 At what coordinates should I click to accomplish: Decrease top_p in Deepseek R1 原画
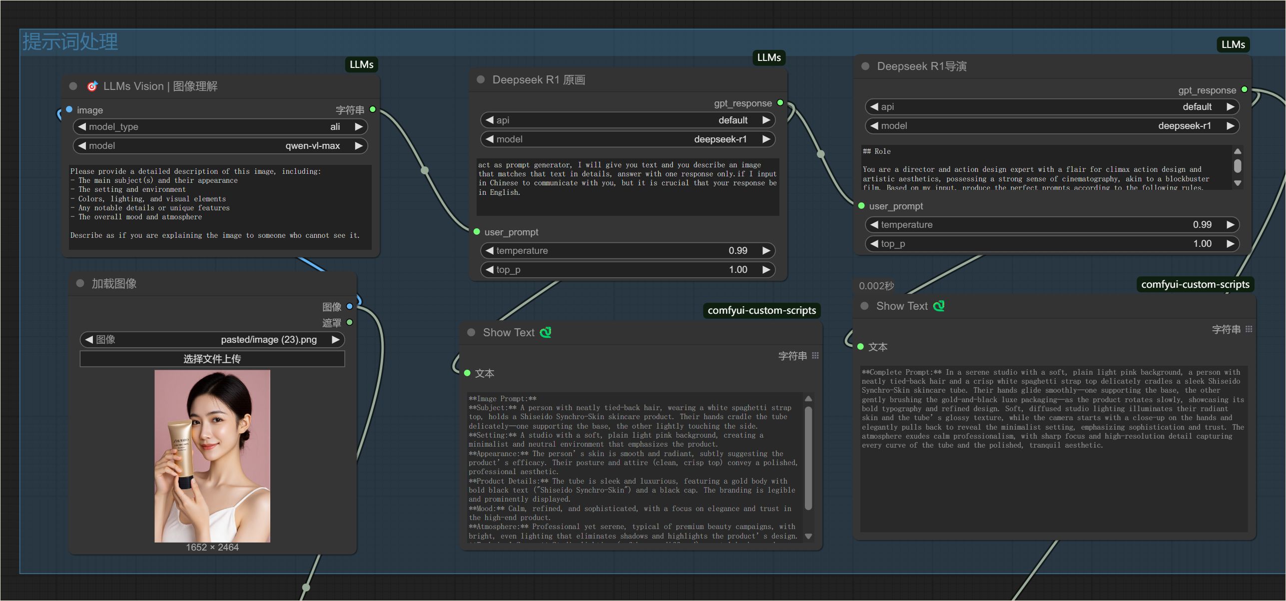pyautogui.click(x=490, y=269)
